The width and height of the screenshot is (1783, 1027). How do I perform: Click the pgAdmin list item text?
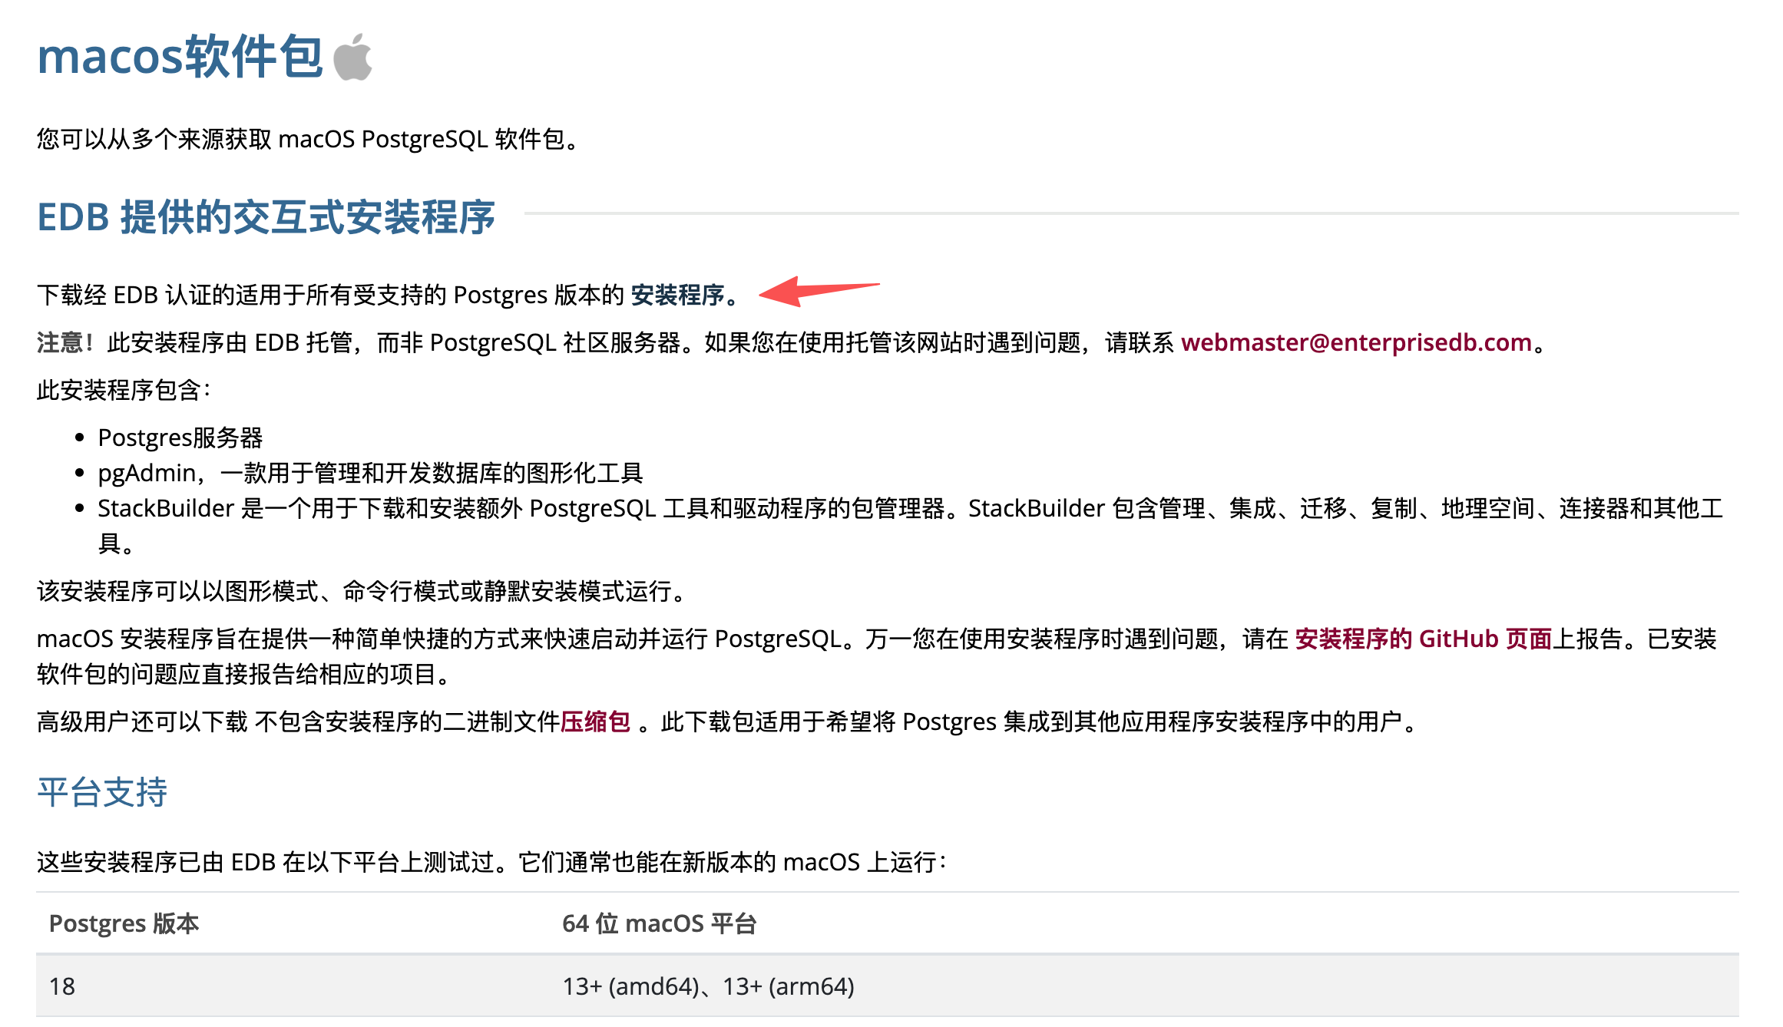click(x=370, y=473)
